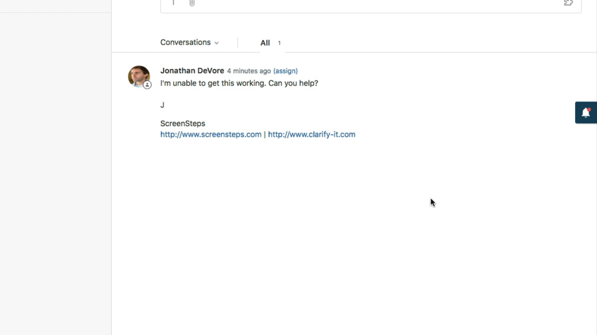This screenshot has width=597, height=335.
Task: Click Jonathan DeVore's avatar photo
Action: [x=139, y=76]
